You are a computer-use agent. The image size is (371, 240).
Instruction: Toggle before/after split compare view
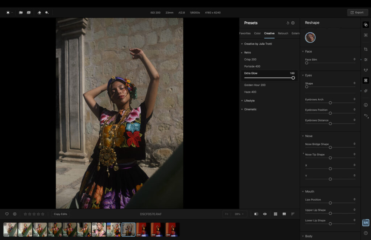click(256, 214)
